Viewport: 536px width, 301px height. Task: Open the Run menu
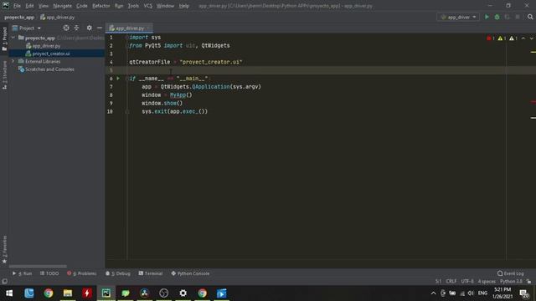pos(119,6)
